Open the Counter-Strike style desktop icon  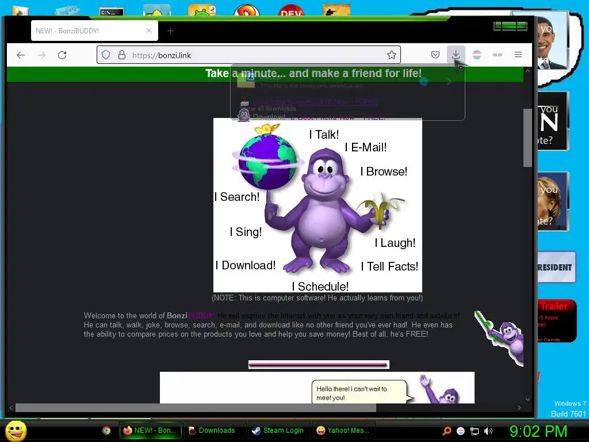tap(336, 10)
